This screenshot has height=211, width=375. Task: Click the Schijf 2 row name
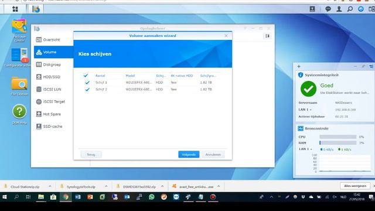pos(101,90)
